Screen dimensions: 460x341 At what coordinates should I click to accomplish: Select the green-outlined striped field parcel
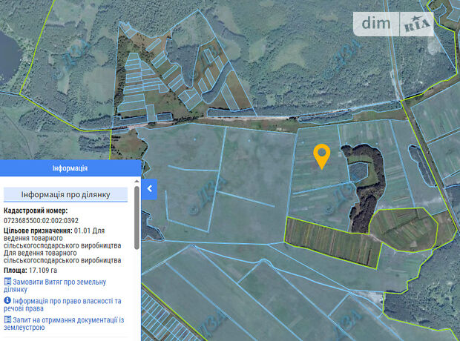[332, 241]
